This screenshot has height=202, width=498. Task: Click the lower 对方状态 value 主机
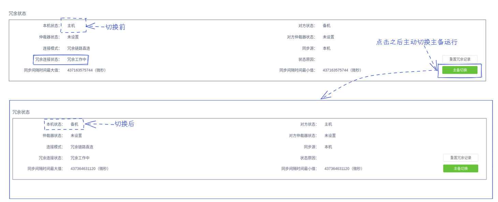click(328, 124)
